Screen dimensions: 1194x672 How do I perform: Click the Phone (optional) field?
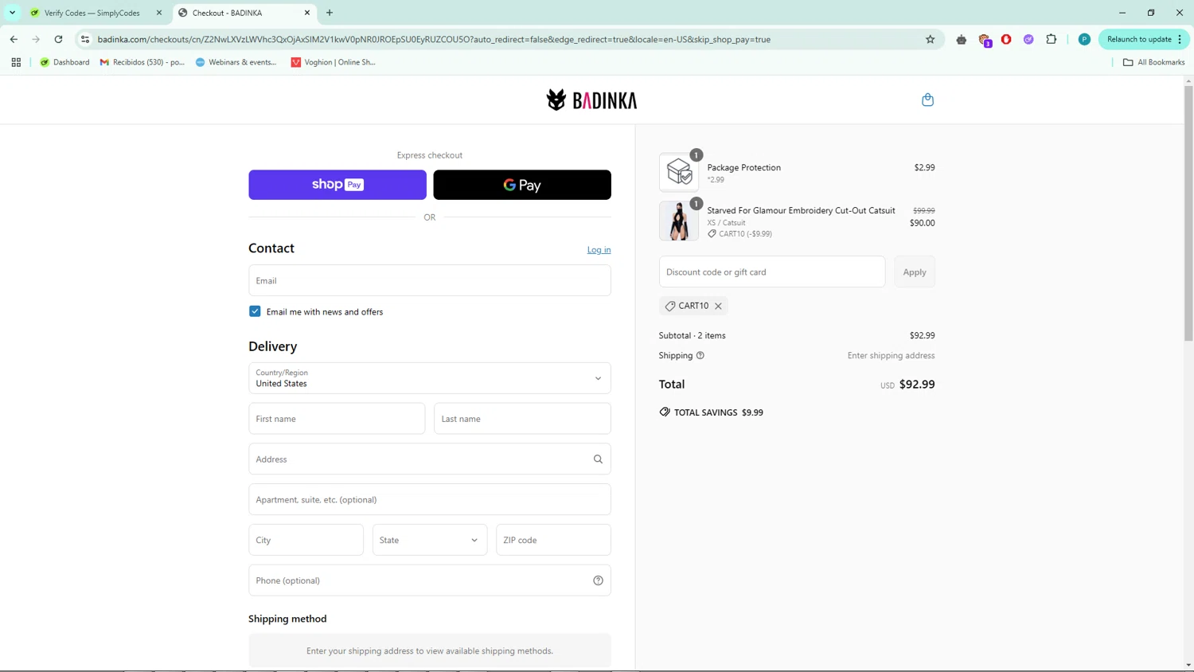pyautogui.click(x=430, y=580)
